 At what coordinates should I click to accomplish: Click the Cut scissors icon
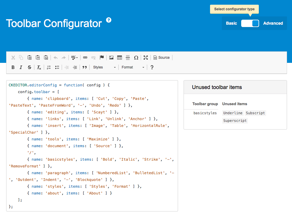point(13,58)
